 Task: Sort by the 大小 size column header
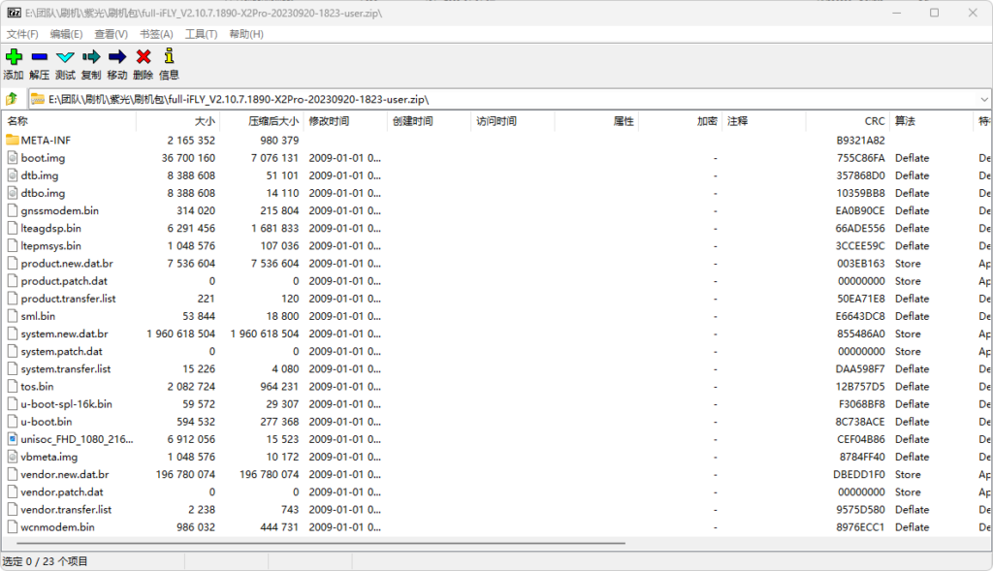204,121
